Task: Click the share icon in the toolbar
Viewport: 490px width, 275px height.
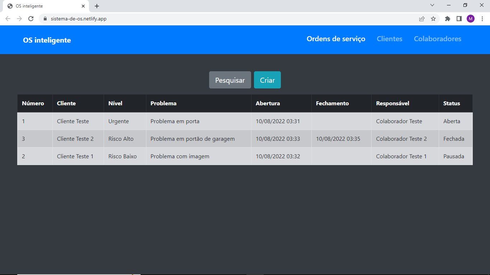Action: pyautogui.click(x=422, y=19)
